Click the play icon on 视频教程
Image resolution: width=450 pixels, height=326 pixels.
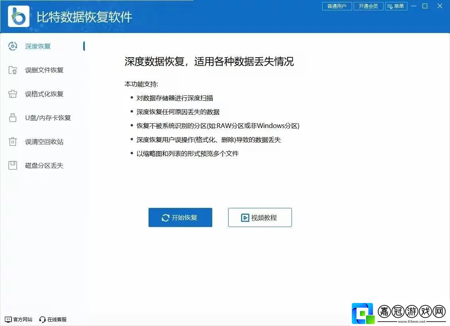click(x=245, y=218)
